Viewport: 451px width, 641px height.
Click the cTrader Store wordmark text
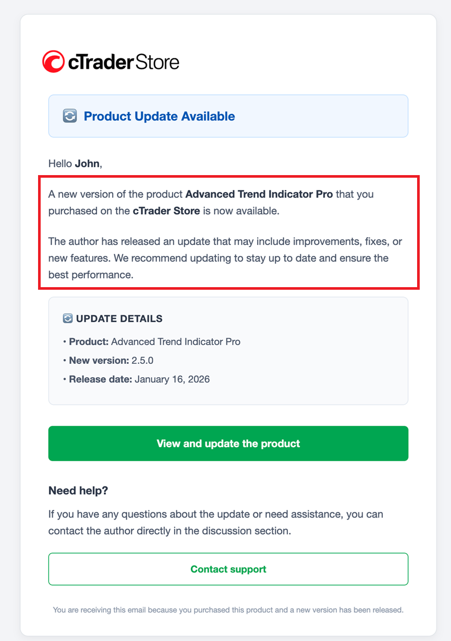click(x=124, y=61)
